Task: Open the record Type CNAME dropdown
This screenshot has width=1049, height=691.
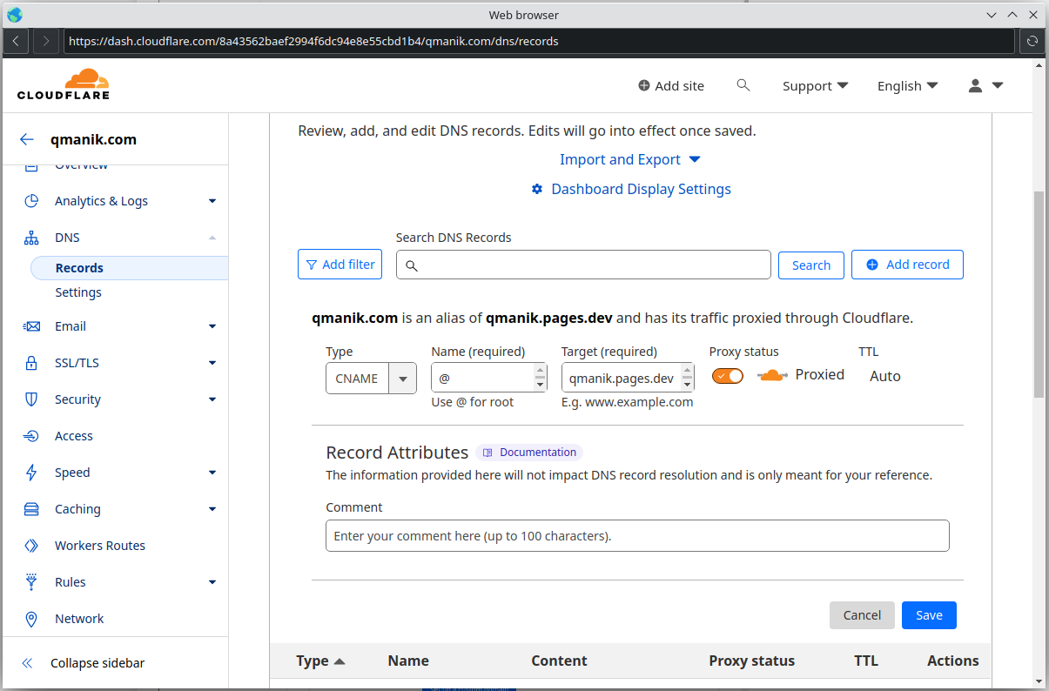Action: pos(371,379)
